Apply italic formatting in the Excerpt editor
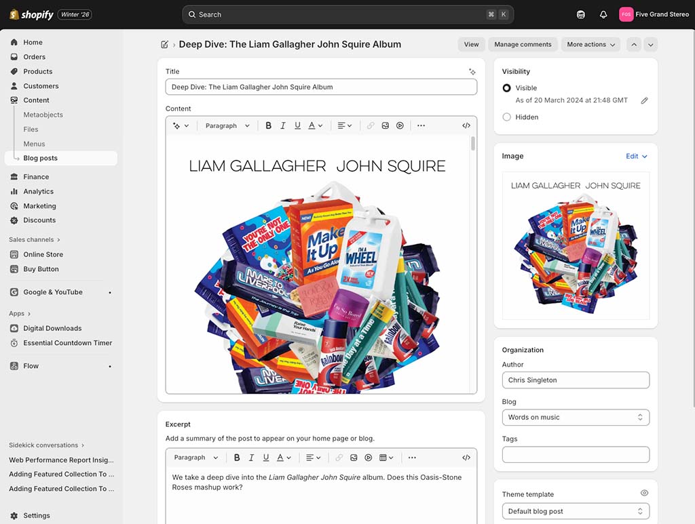 pyautogui.click(x=251, y=458)
